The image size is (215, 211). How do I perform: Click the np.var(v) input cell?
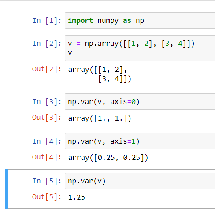140,181
